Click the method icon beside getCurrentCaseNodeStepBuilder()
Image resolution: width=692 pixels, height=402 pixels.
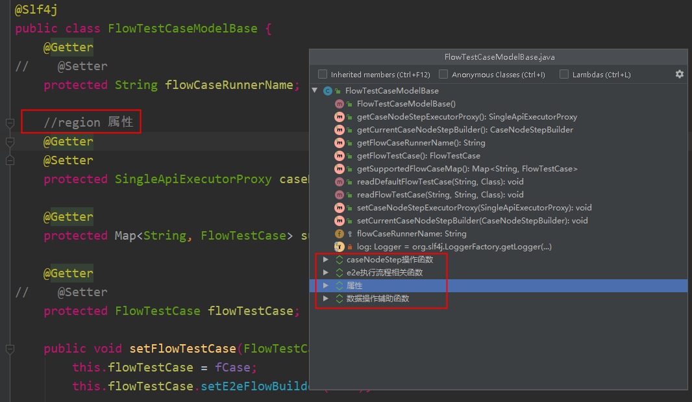[339, 129]
